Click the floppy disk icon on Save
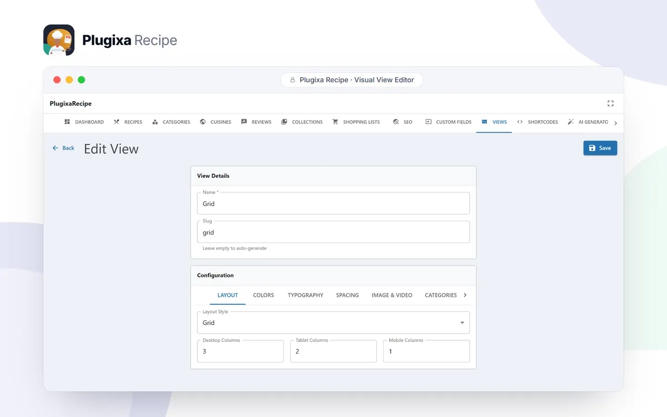The image size is (667, 417). tap(592, 148)
